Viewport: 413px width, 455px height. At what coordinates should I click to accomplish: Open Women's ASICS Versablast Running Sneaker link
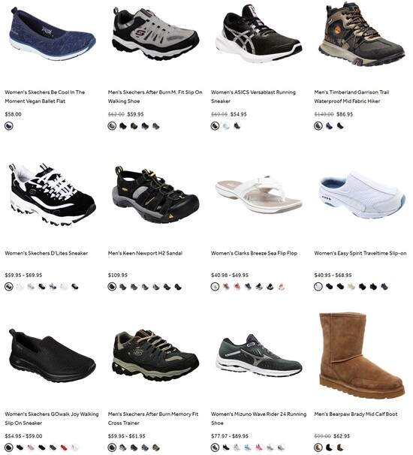(253, 97)
